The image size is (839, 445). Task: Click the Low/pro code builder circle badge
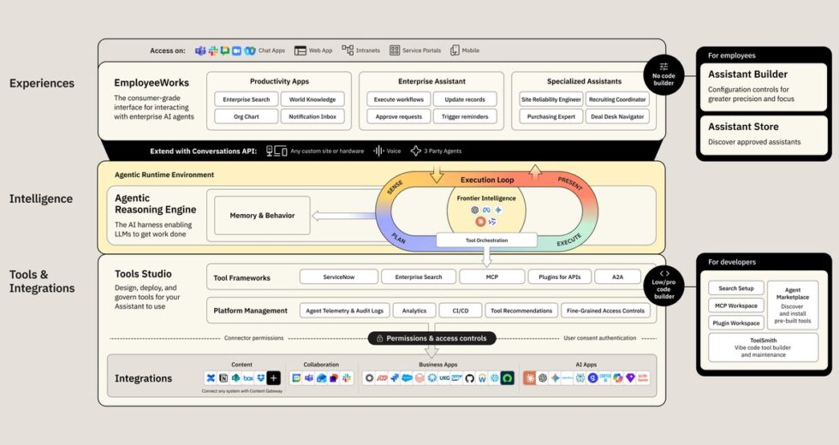(x=663, y=286)
